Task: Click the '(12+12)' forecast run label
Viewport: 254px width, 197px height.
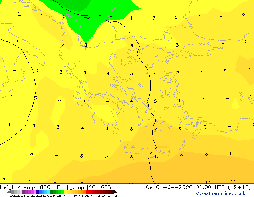Action: [239, 187]
